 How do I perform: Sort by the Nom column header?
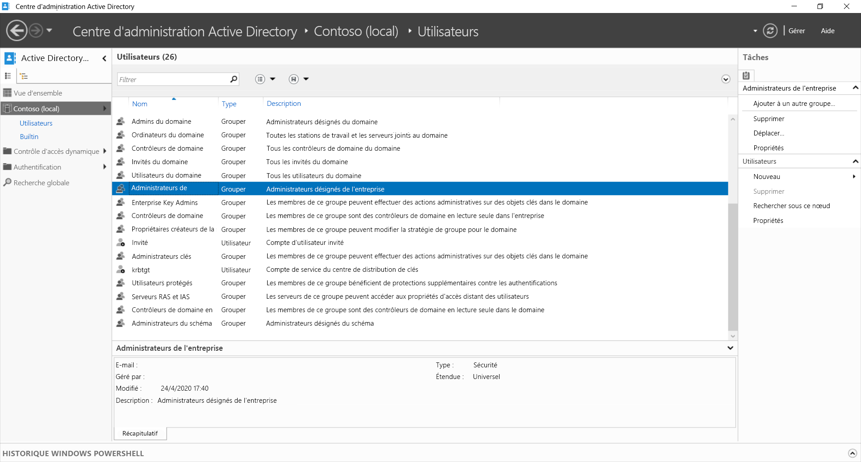click(139, 104)
